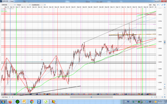This screenshot has width=167, height=104.
Task: Click the EMA (200) legend label
Action: pos(4,11)
